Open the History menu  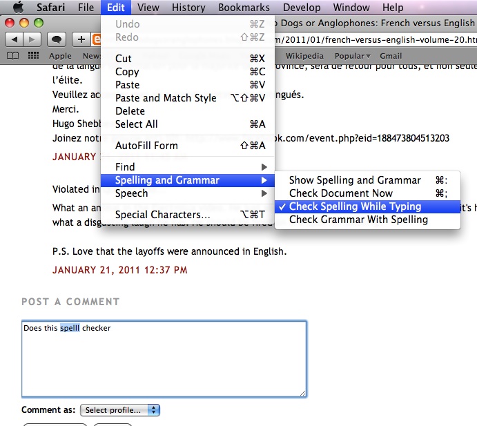[188, 7]
